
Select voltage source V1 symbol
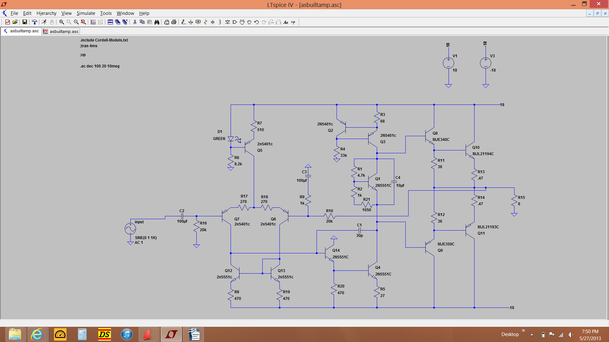(448, 63)
